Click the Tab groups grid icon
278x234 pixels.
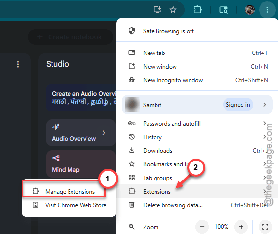[132, 178]
